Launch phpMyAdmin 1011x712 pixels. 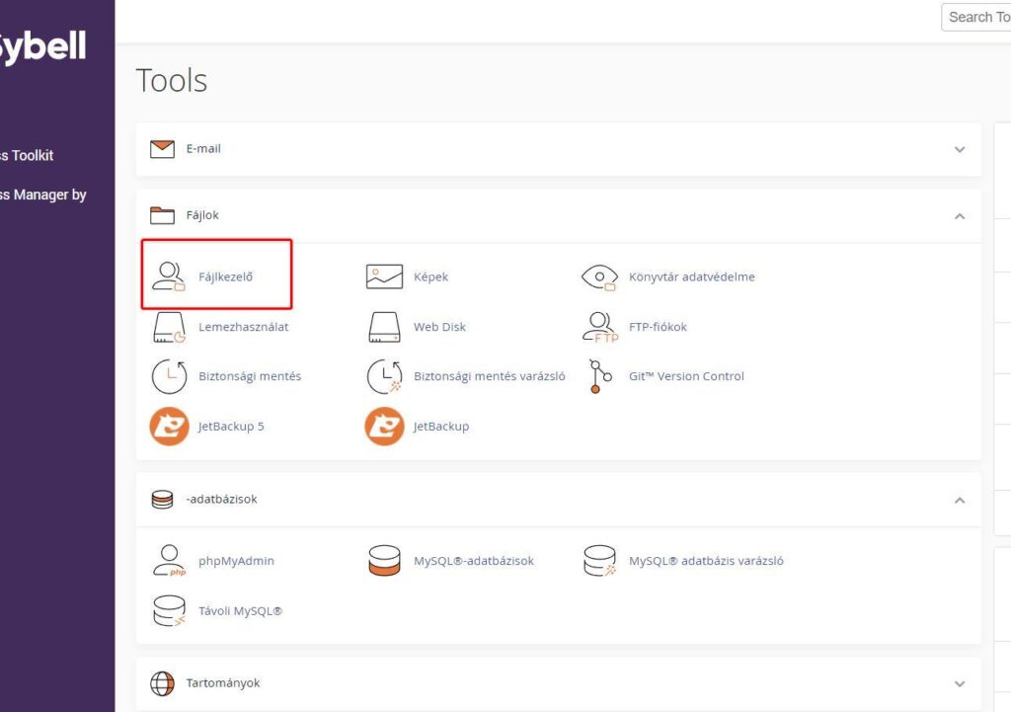pyautogui.click(x=238, y=561)
